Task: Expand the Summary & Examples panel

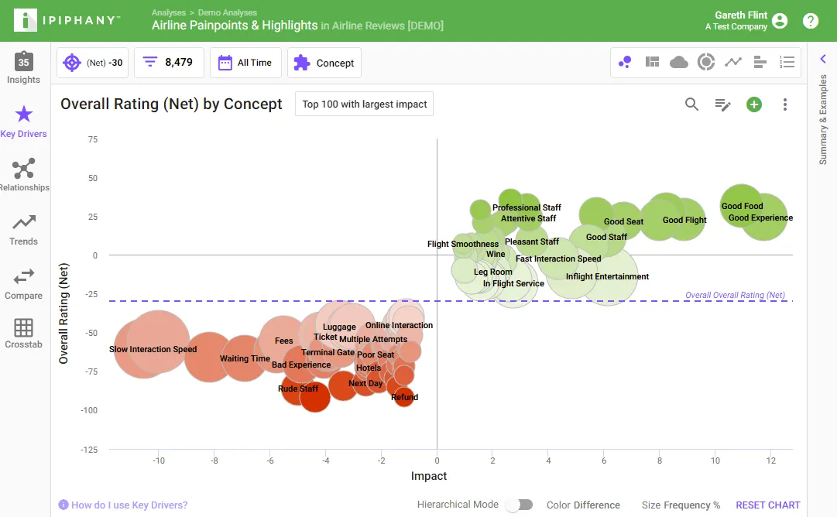Action: [822, 59]
